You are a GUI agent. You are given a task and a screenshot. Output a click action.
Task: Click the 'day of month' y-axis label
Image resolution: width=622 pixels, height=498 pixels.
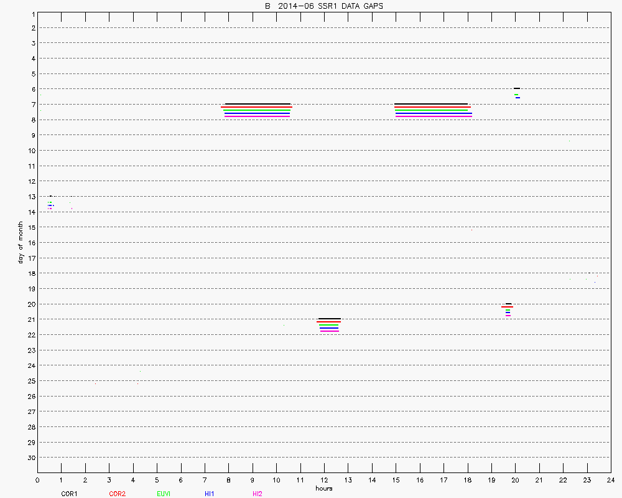click(21, 242)
